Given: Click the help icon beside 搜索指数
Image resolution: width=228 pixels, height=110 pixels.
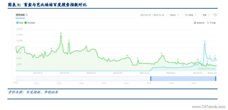Looking at the screenshot, I should tap(27, 15).
